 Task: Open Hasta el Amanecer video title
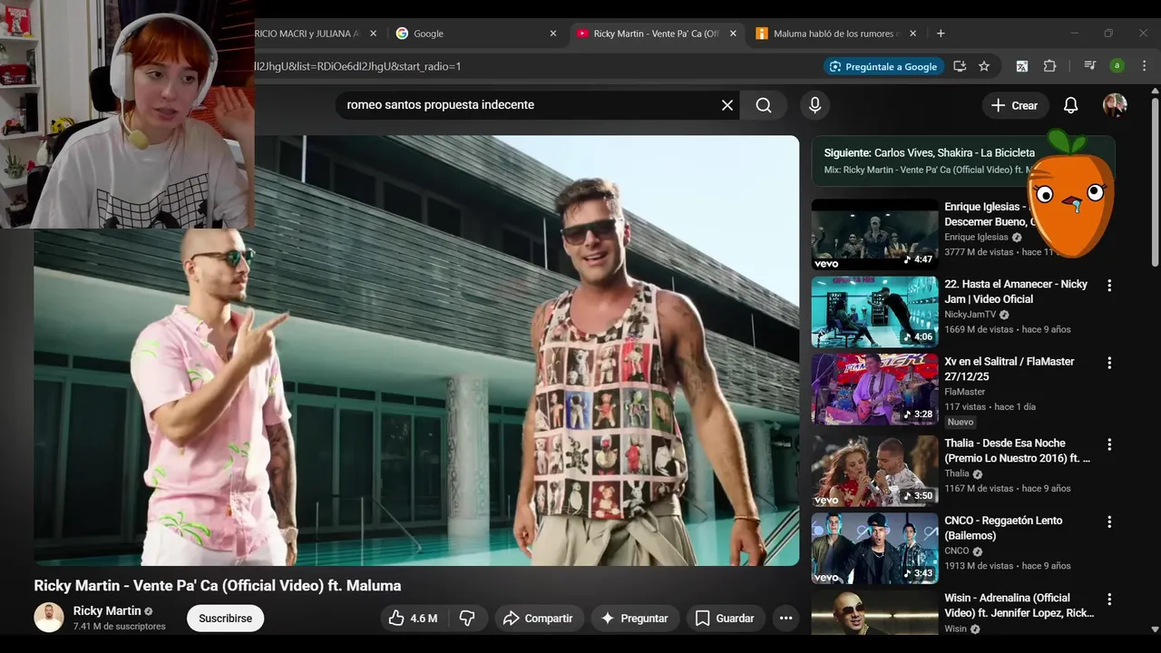pyautogui.click(x=1016, y=292)
